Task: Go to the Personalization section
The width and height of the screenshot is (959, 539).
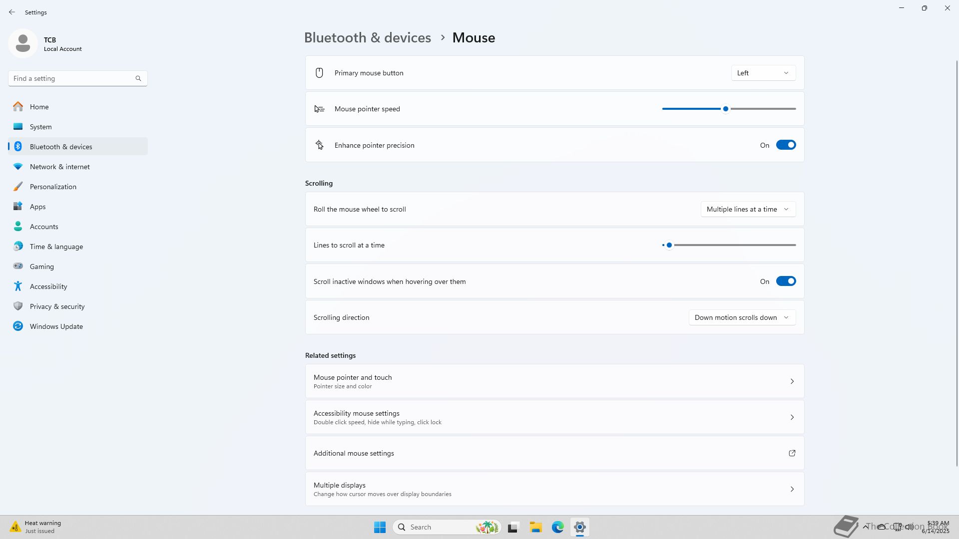Action: pos(53,187)
